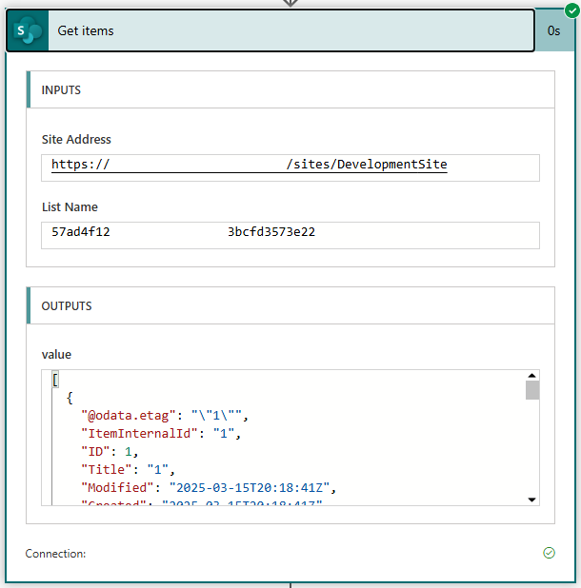Click the 0s duration badge
Viewport: 581px width, 588px height.
tap(553, 31)
